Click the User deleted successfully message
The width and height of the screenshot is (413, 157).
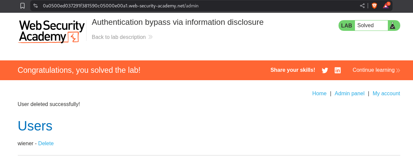pos(49,104)
